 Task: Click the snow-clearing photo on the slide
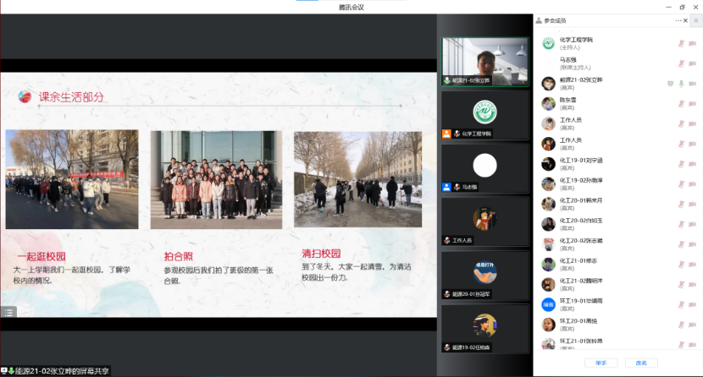click(357, 179)
